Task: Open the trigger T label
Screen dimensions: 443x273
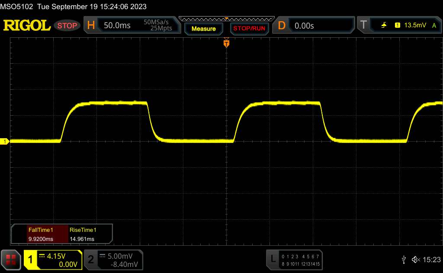Action: pyautogui.click(x=363, y=25)
